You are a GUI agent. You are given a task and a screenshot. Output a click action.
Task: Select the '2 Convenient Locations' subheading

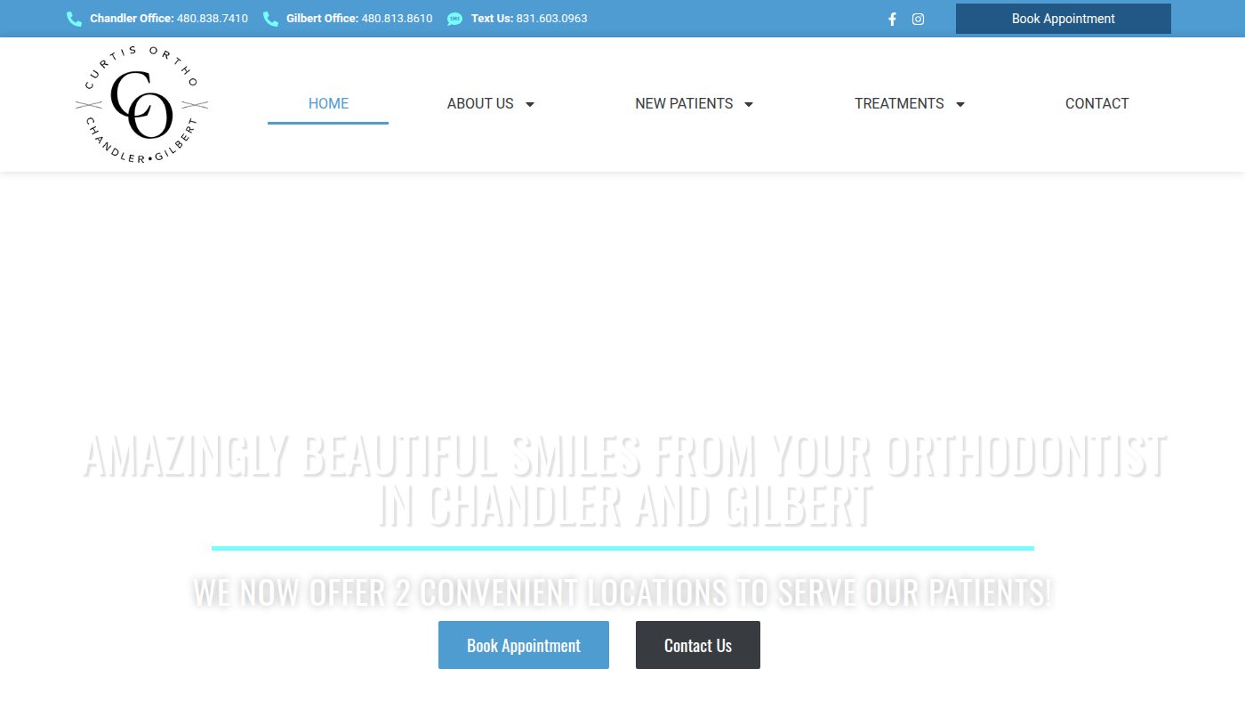[x=622, y=592]
